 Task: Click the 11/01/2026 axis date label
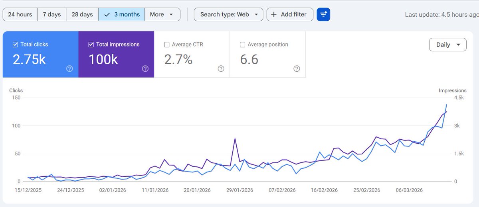[154, 190]
